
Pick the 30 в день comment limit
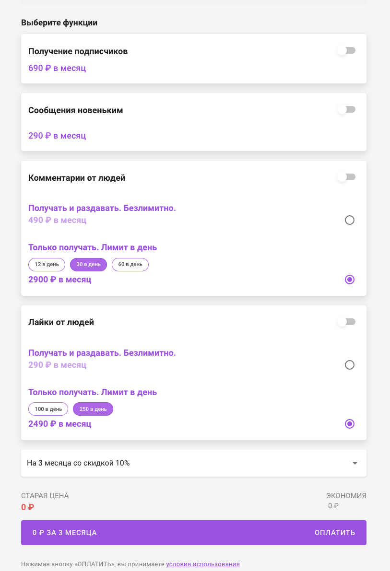88,264
